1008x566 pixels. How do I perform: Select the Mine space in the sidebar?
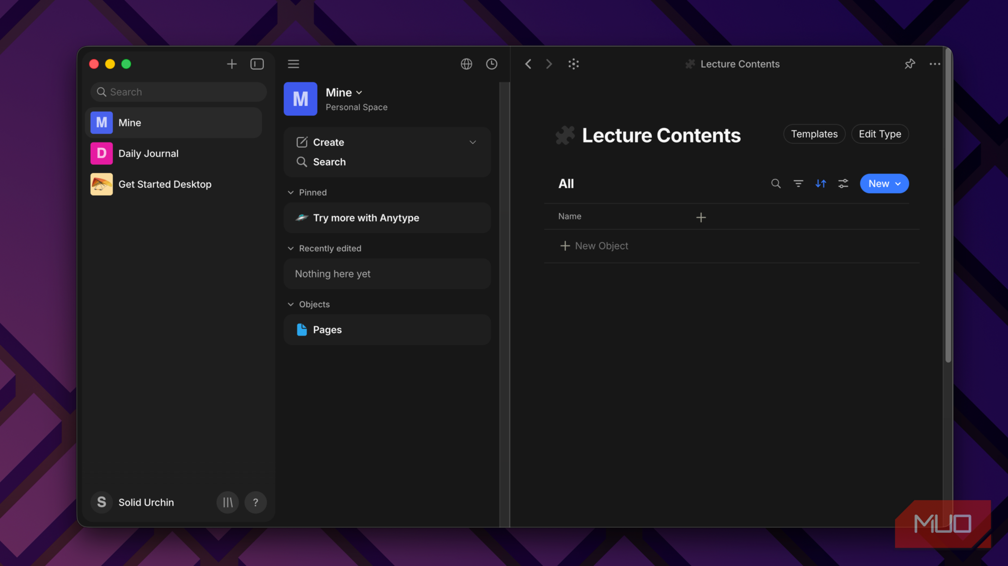coord(174,123)
